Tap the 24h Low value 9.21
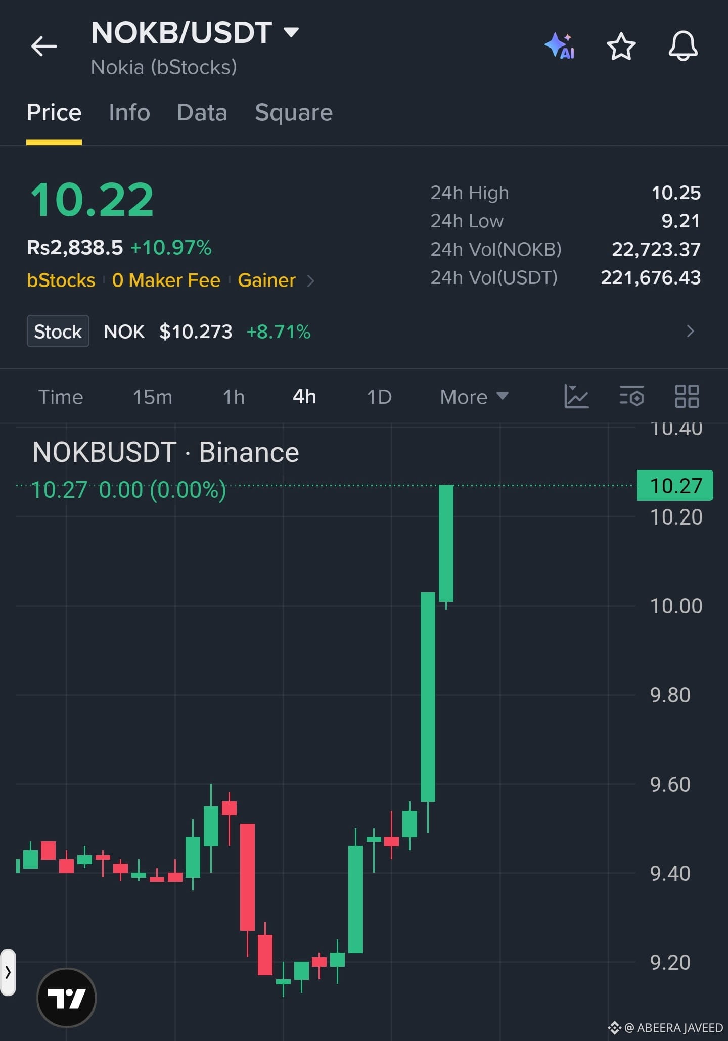 [x=681, y=221]
